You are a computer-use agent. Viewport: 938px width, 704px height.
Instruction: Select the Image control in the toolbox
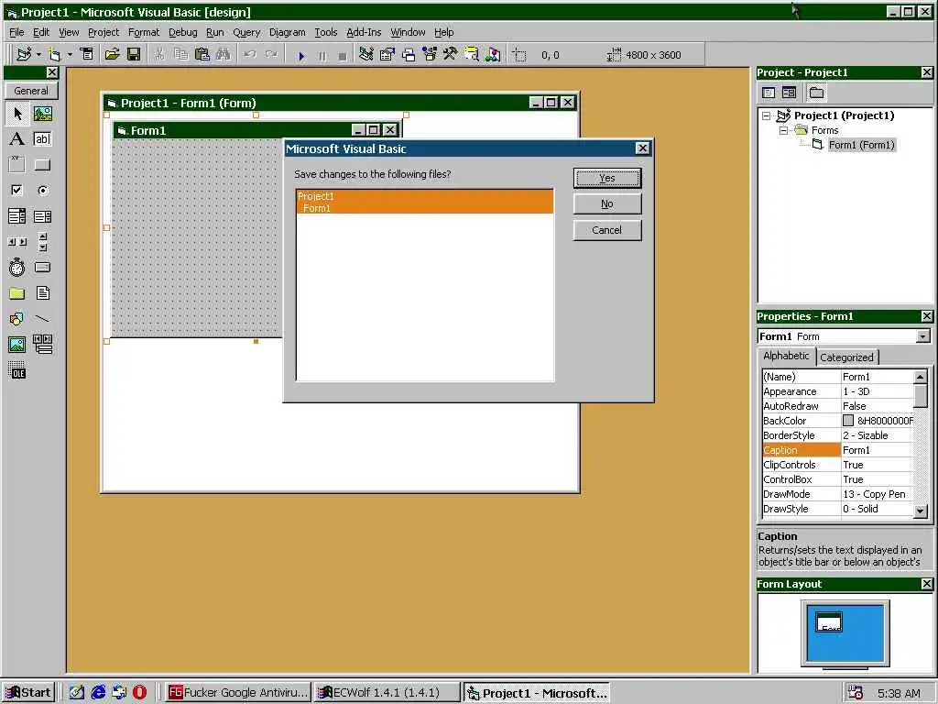tap(16, 345)
